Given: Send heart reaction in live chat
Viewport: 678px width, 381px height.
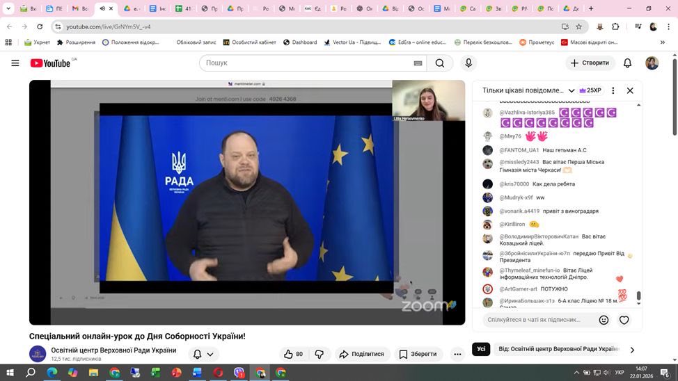Looking at the screenshot, I should pos(624,320).
